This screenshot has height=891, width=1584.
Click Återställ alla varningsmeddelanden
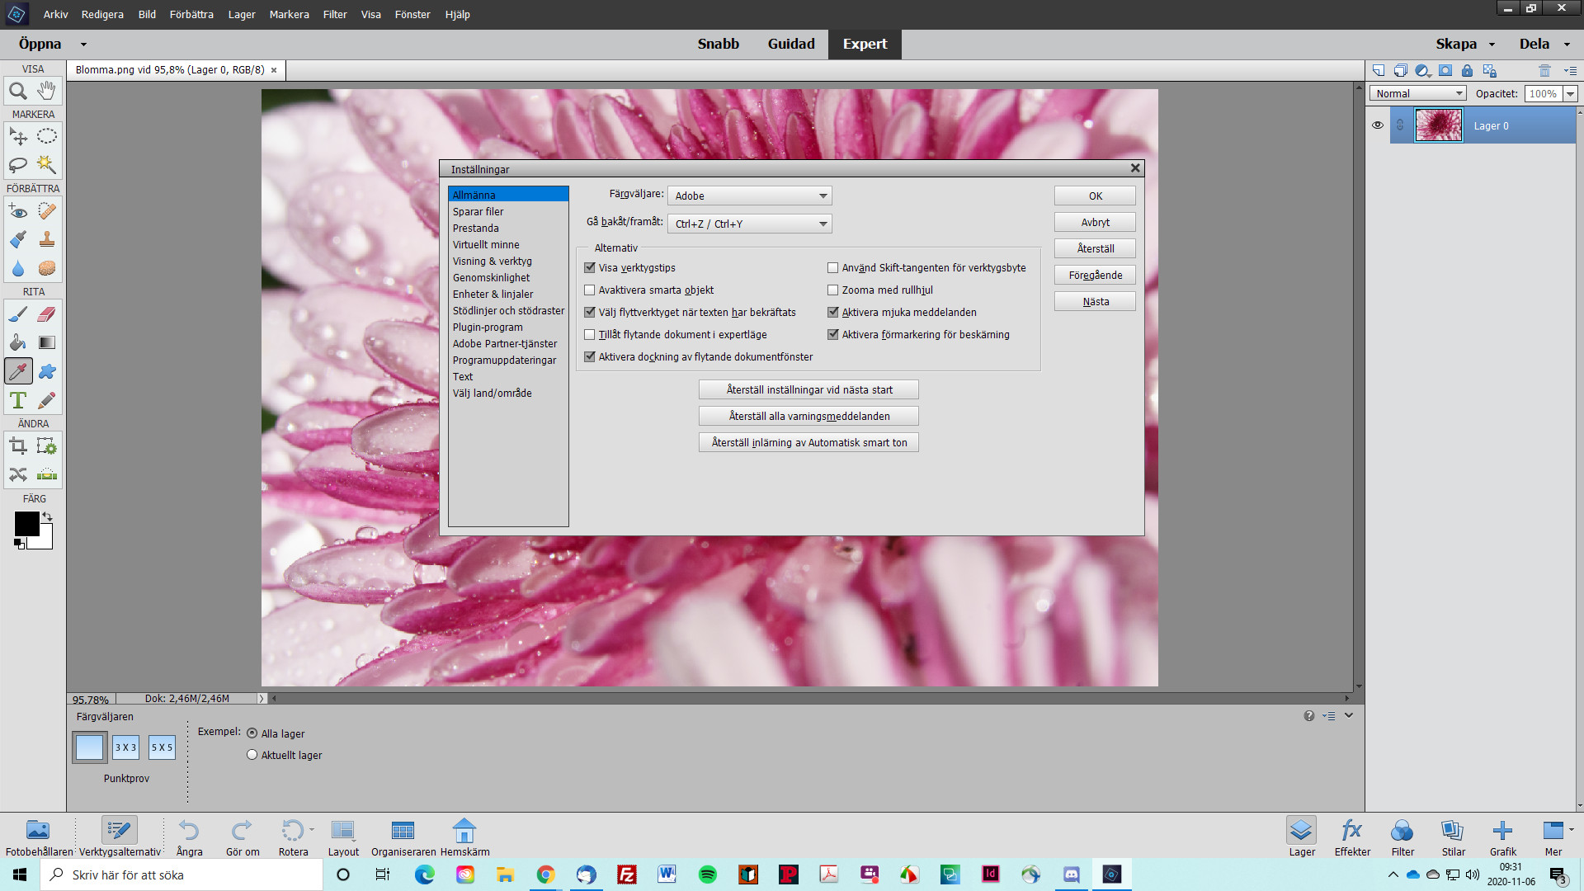pos(808,416)
